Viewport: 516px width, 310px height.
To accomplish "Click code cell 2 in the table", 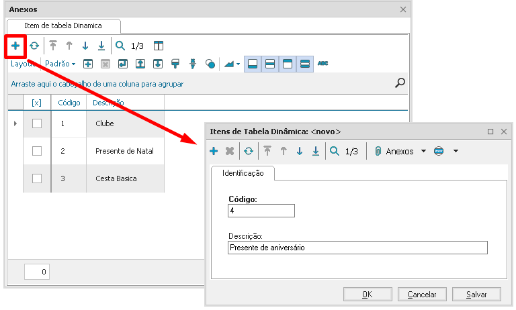I will [x=69, y=151].
